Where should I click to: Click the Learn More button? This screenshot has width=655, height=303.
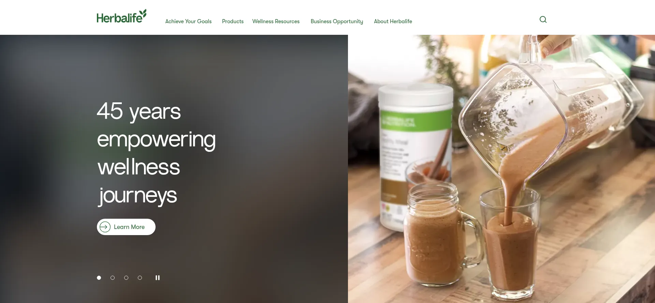[126, 227]
